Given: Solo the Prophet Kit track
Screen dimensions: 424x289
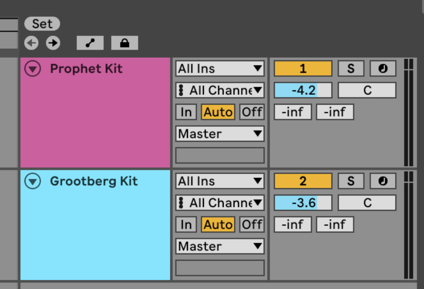Looking at the screenshot, I should (x=351, y=68).
